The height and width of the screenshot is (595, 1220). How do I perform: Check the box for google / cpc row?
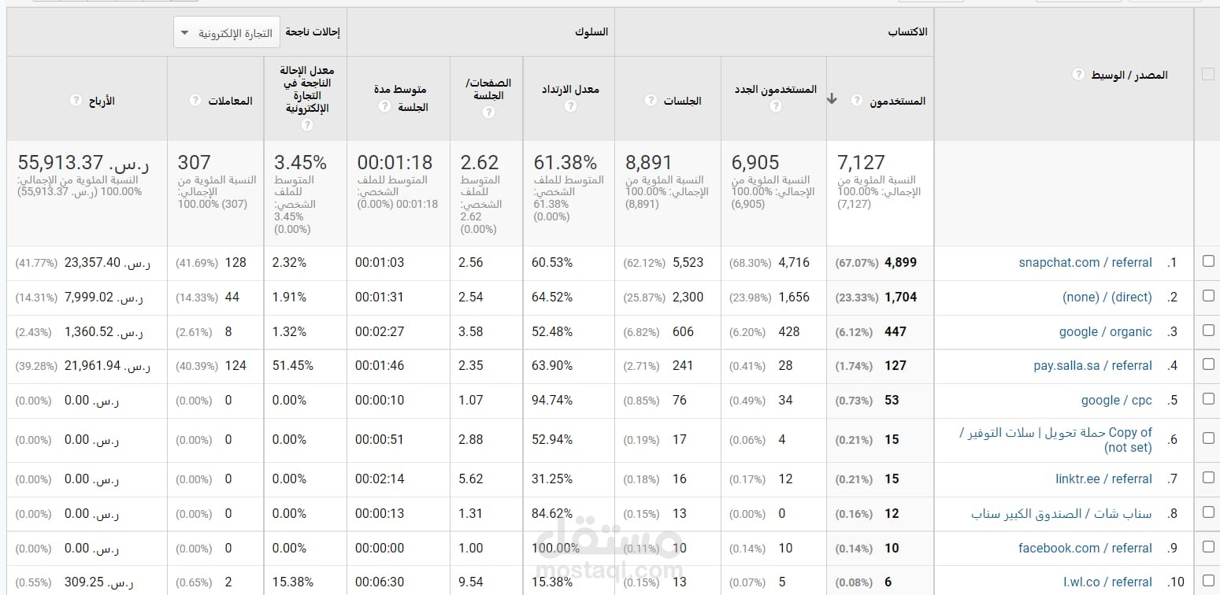(x=1208, y=400)
